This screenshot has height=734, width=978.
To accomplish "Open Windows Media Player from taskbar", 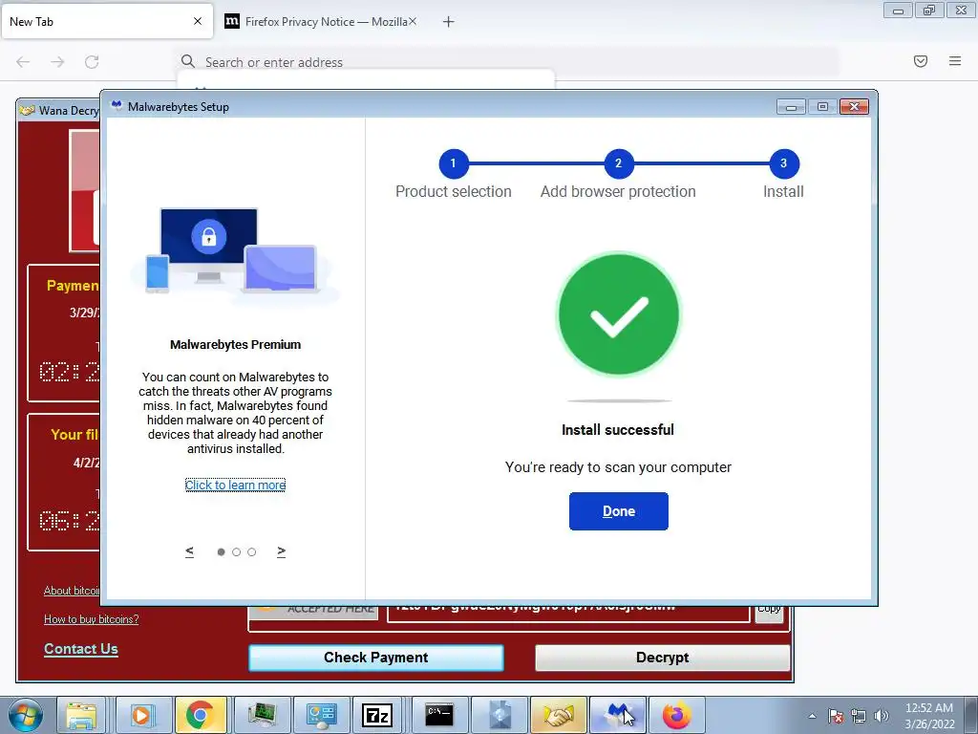I will point(141,715).
